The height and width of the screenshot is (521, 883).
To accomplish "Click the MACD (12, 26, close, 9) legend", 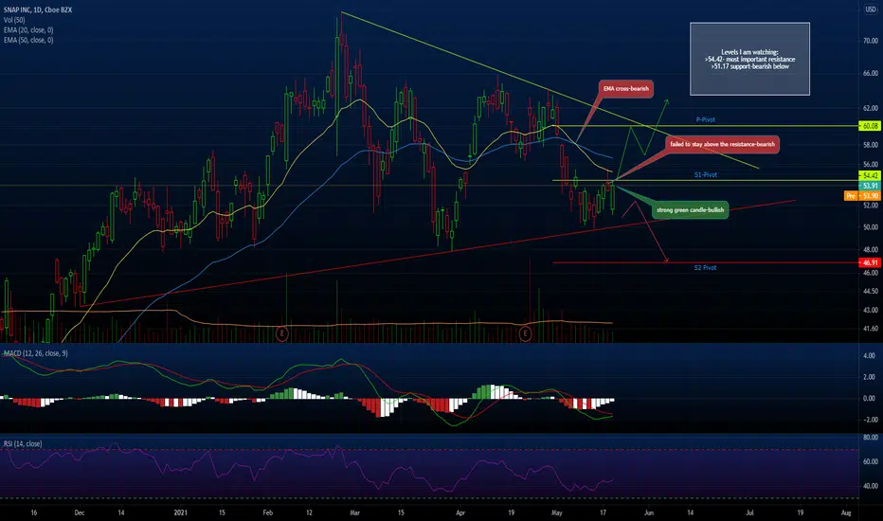I will [x=35, y=353].
